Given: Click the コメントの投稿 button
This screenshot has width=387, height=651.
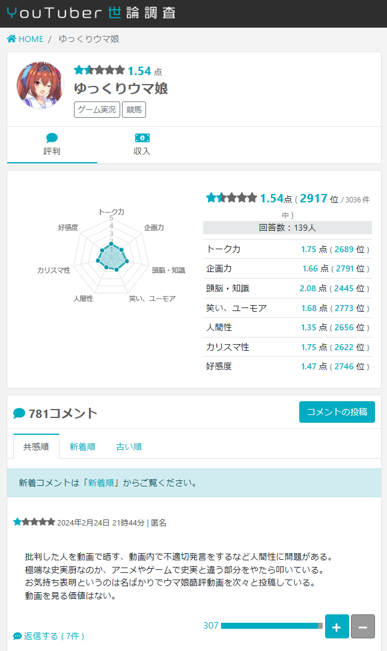Looking at the screenshot, I should click(337, 412).
